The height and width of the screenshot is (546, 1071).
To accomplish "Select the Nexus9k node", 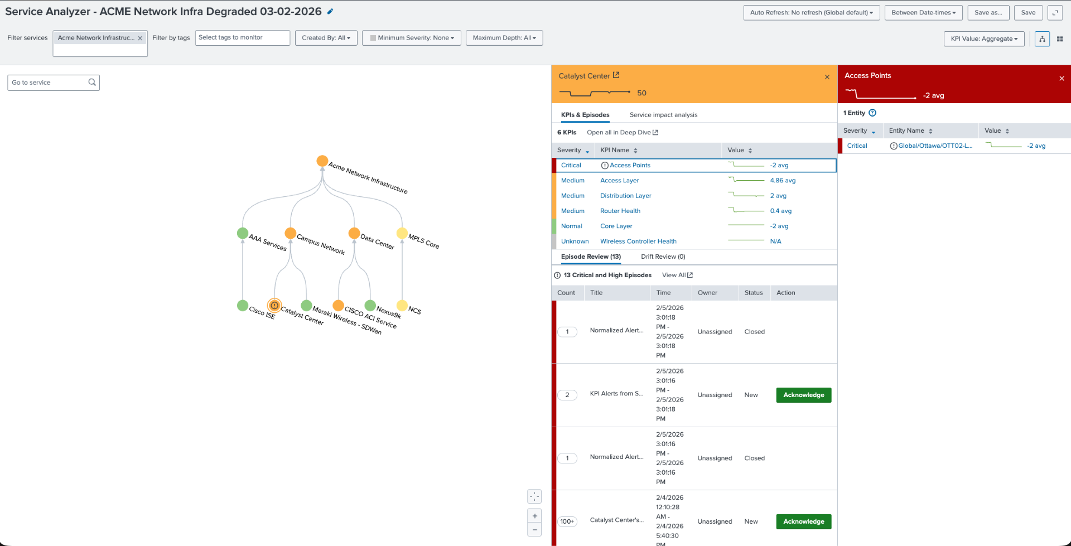I will (370, 306).
